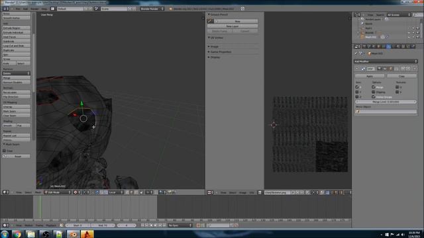Viewport: 424px width, 238px height.
Task: Open the Physics tab in Properties editor
Action: tap(413, 46)
